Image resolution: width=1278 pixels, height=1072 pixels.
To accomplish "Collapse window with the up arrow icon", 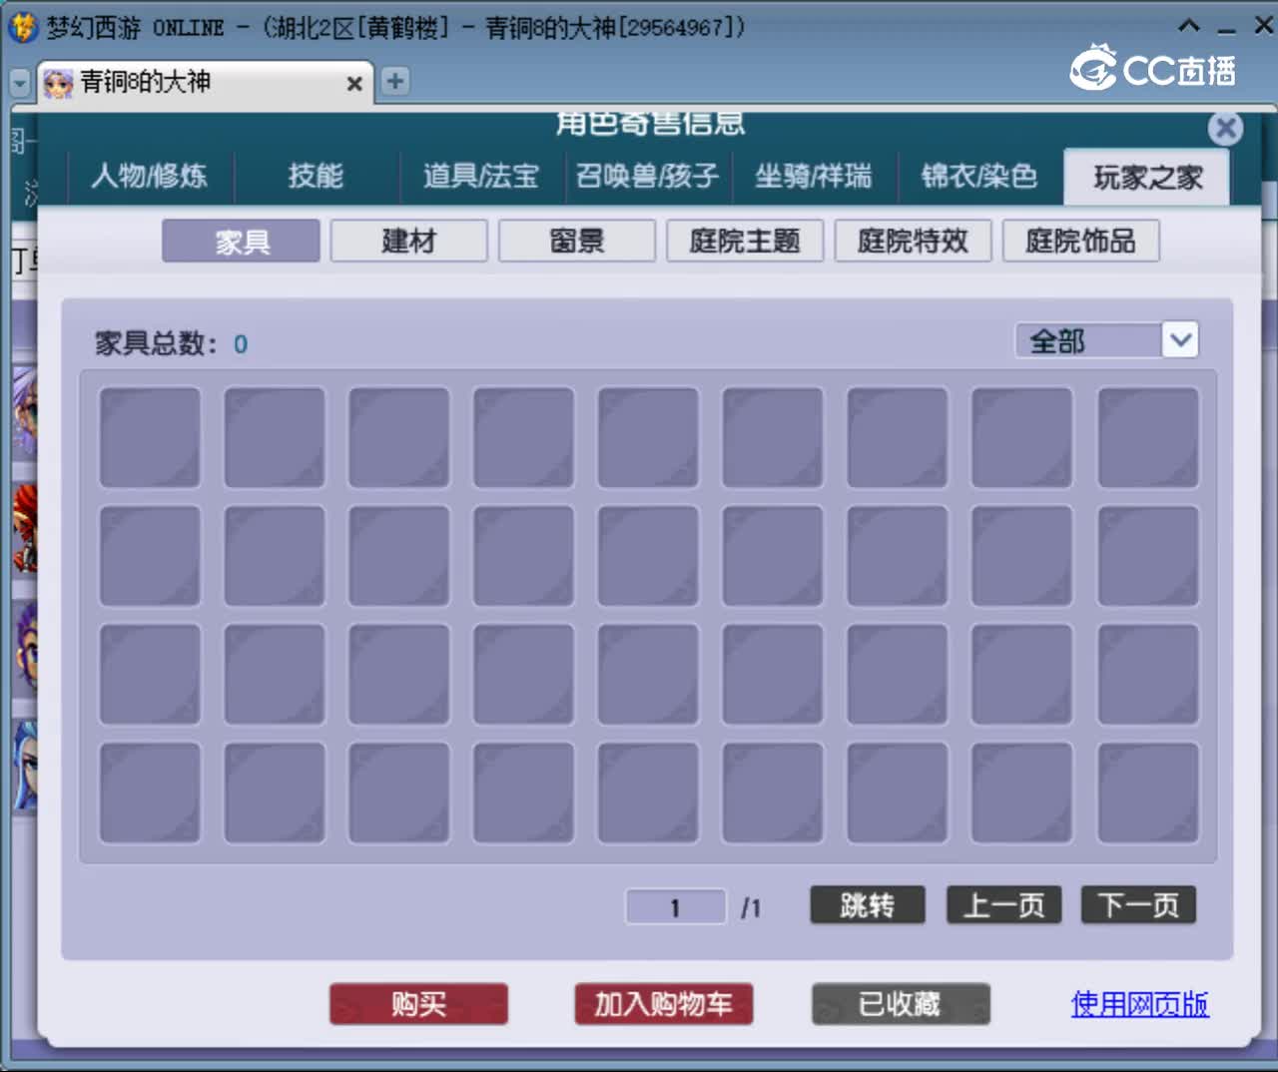I will 1189,26.
